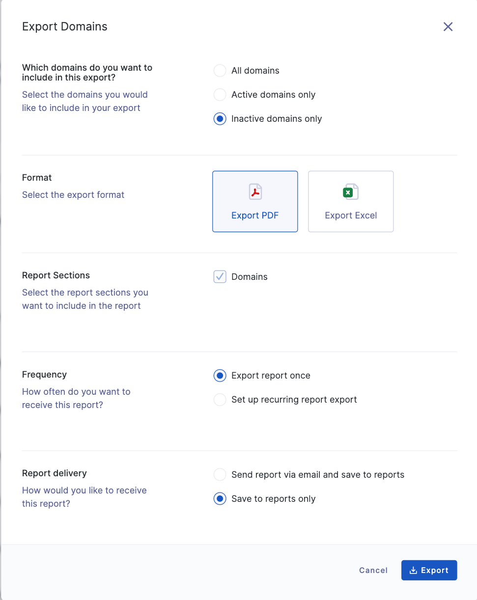The width and height of the screenshot is (477, 600).
Task: Click the Cancel link
Action: click(373, 570)
